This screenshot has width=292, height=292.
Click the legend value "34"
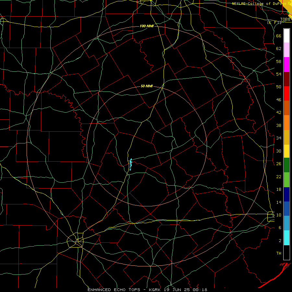tap(279, 138)
